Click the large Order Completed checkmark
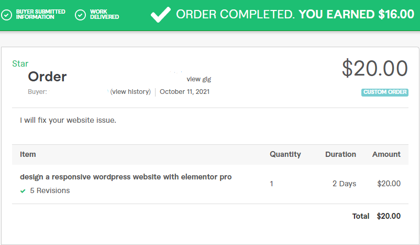 [160, 15]
